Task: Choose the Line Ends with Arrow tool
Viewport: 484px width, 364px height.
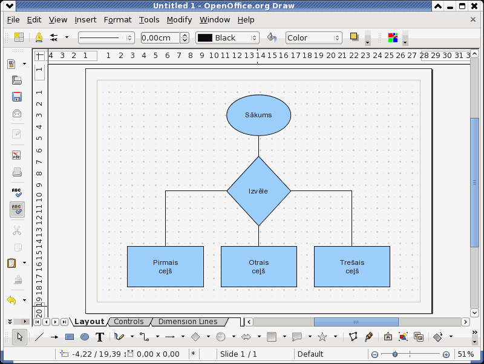Action: [x=54, y=337]
